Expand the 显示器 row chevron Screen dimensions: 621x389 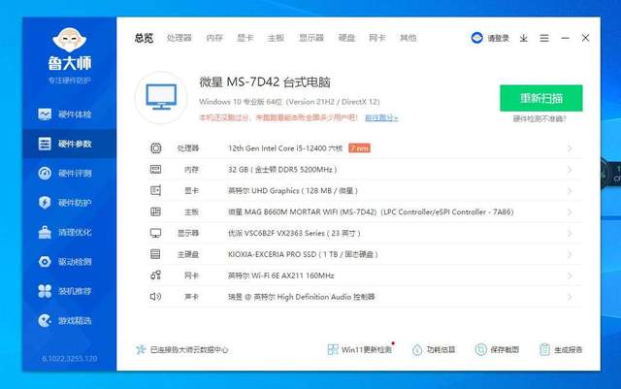570,234
